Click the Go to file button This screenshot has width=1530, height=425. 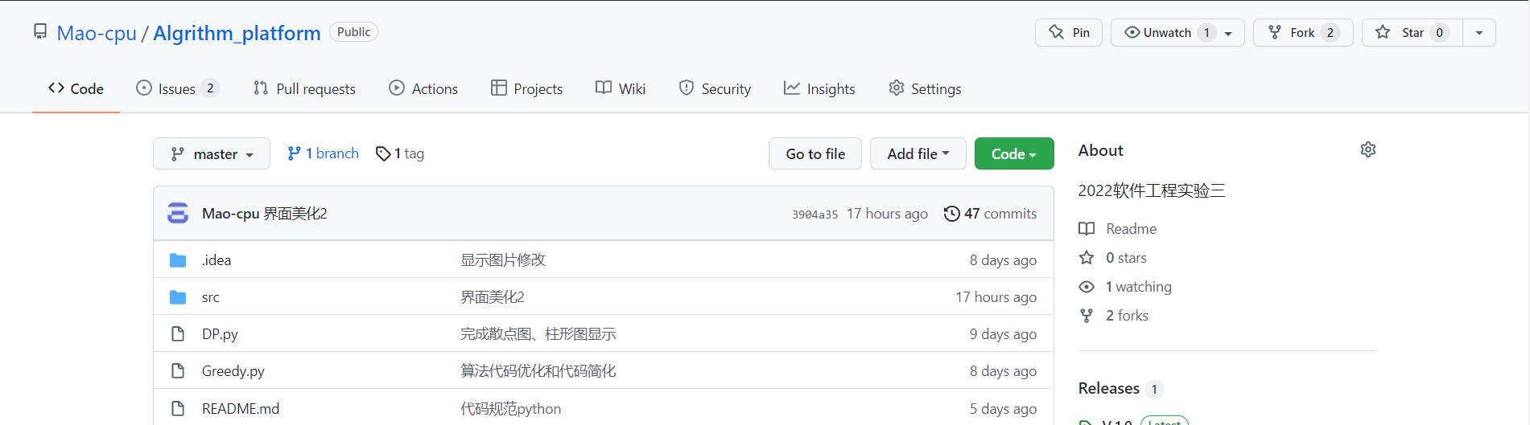click(x=814, y=154)
